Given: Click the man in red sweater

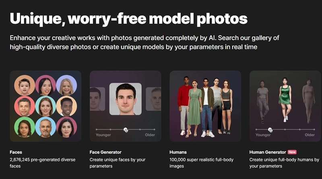Looking at the screenshot, I should (185, 106).
